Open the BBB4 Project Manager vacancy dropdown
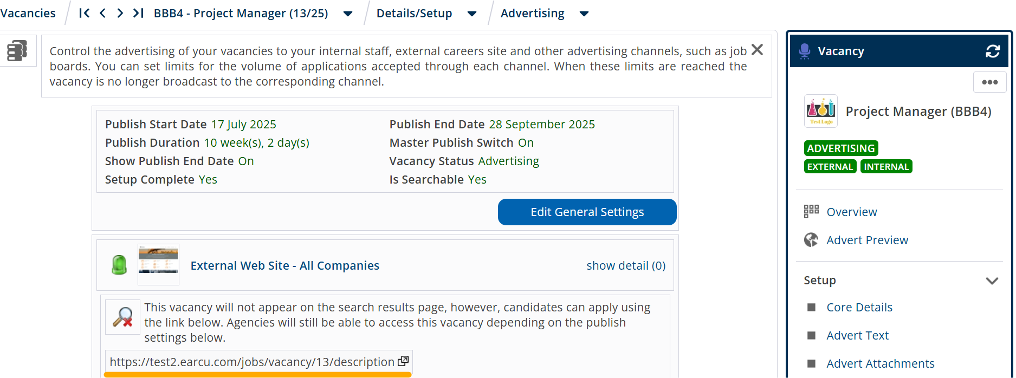The height and width of the screenshot is (378, 1016). click(348, 14)
